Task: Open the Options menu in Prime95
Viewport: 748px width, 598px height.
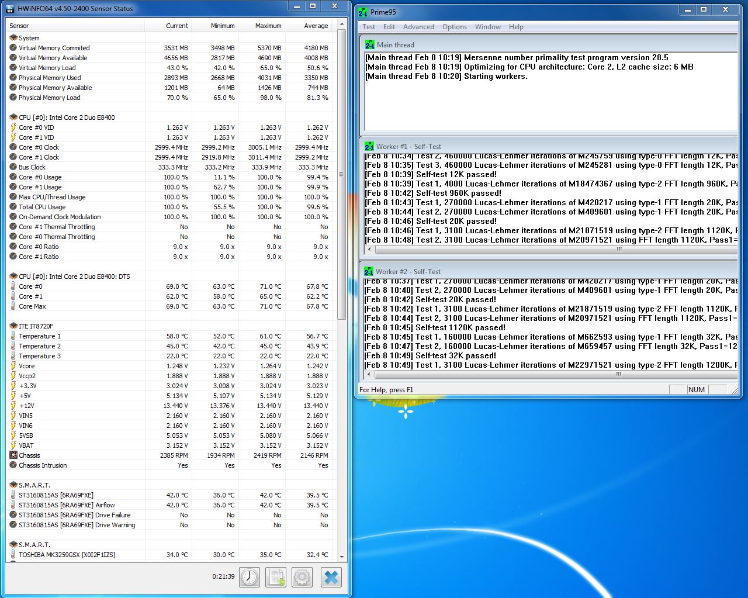Action: 455,27
